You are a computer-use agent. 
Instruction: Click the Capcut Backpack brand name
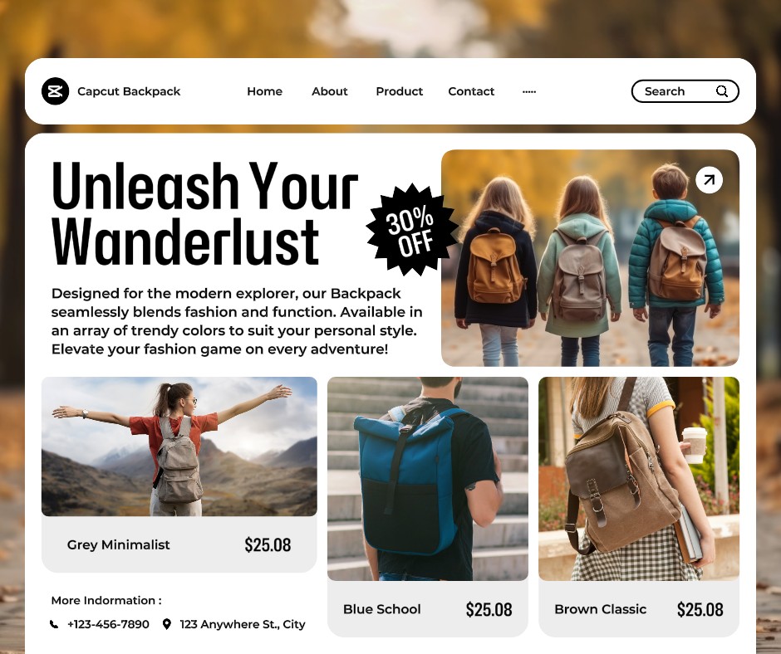[129, 91]
